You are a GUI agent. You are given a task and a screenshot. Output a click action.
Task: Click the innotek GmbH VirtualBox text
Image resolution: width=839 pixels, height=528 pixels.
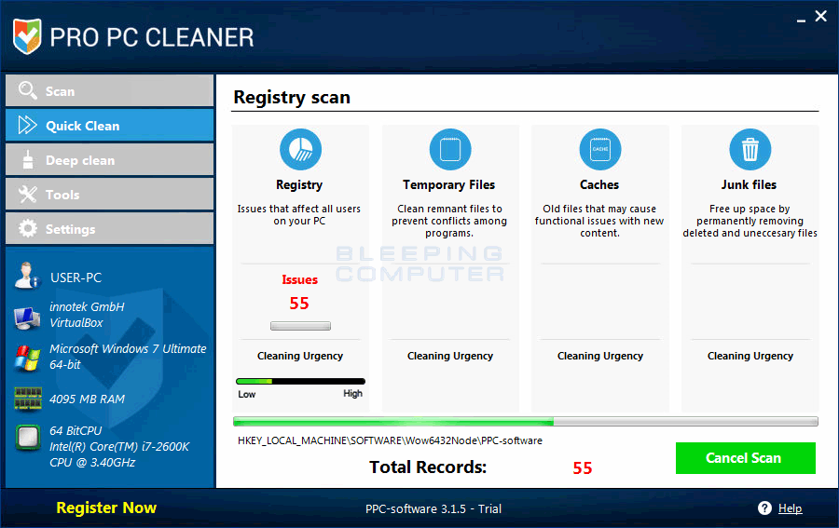pyautogui.click(x=87, y=315)
